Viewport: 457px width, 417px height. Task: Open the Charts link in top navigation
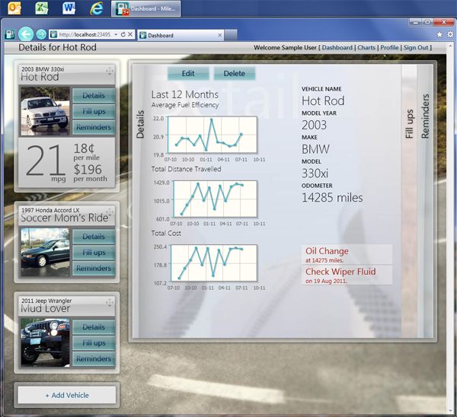366,48
